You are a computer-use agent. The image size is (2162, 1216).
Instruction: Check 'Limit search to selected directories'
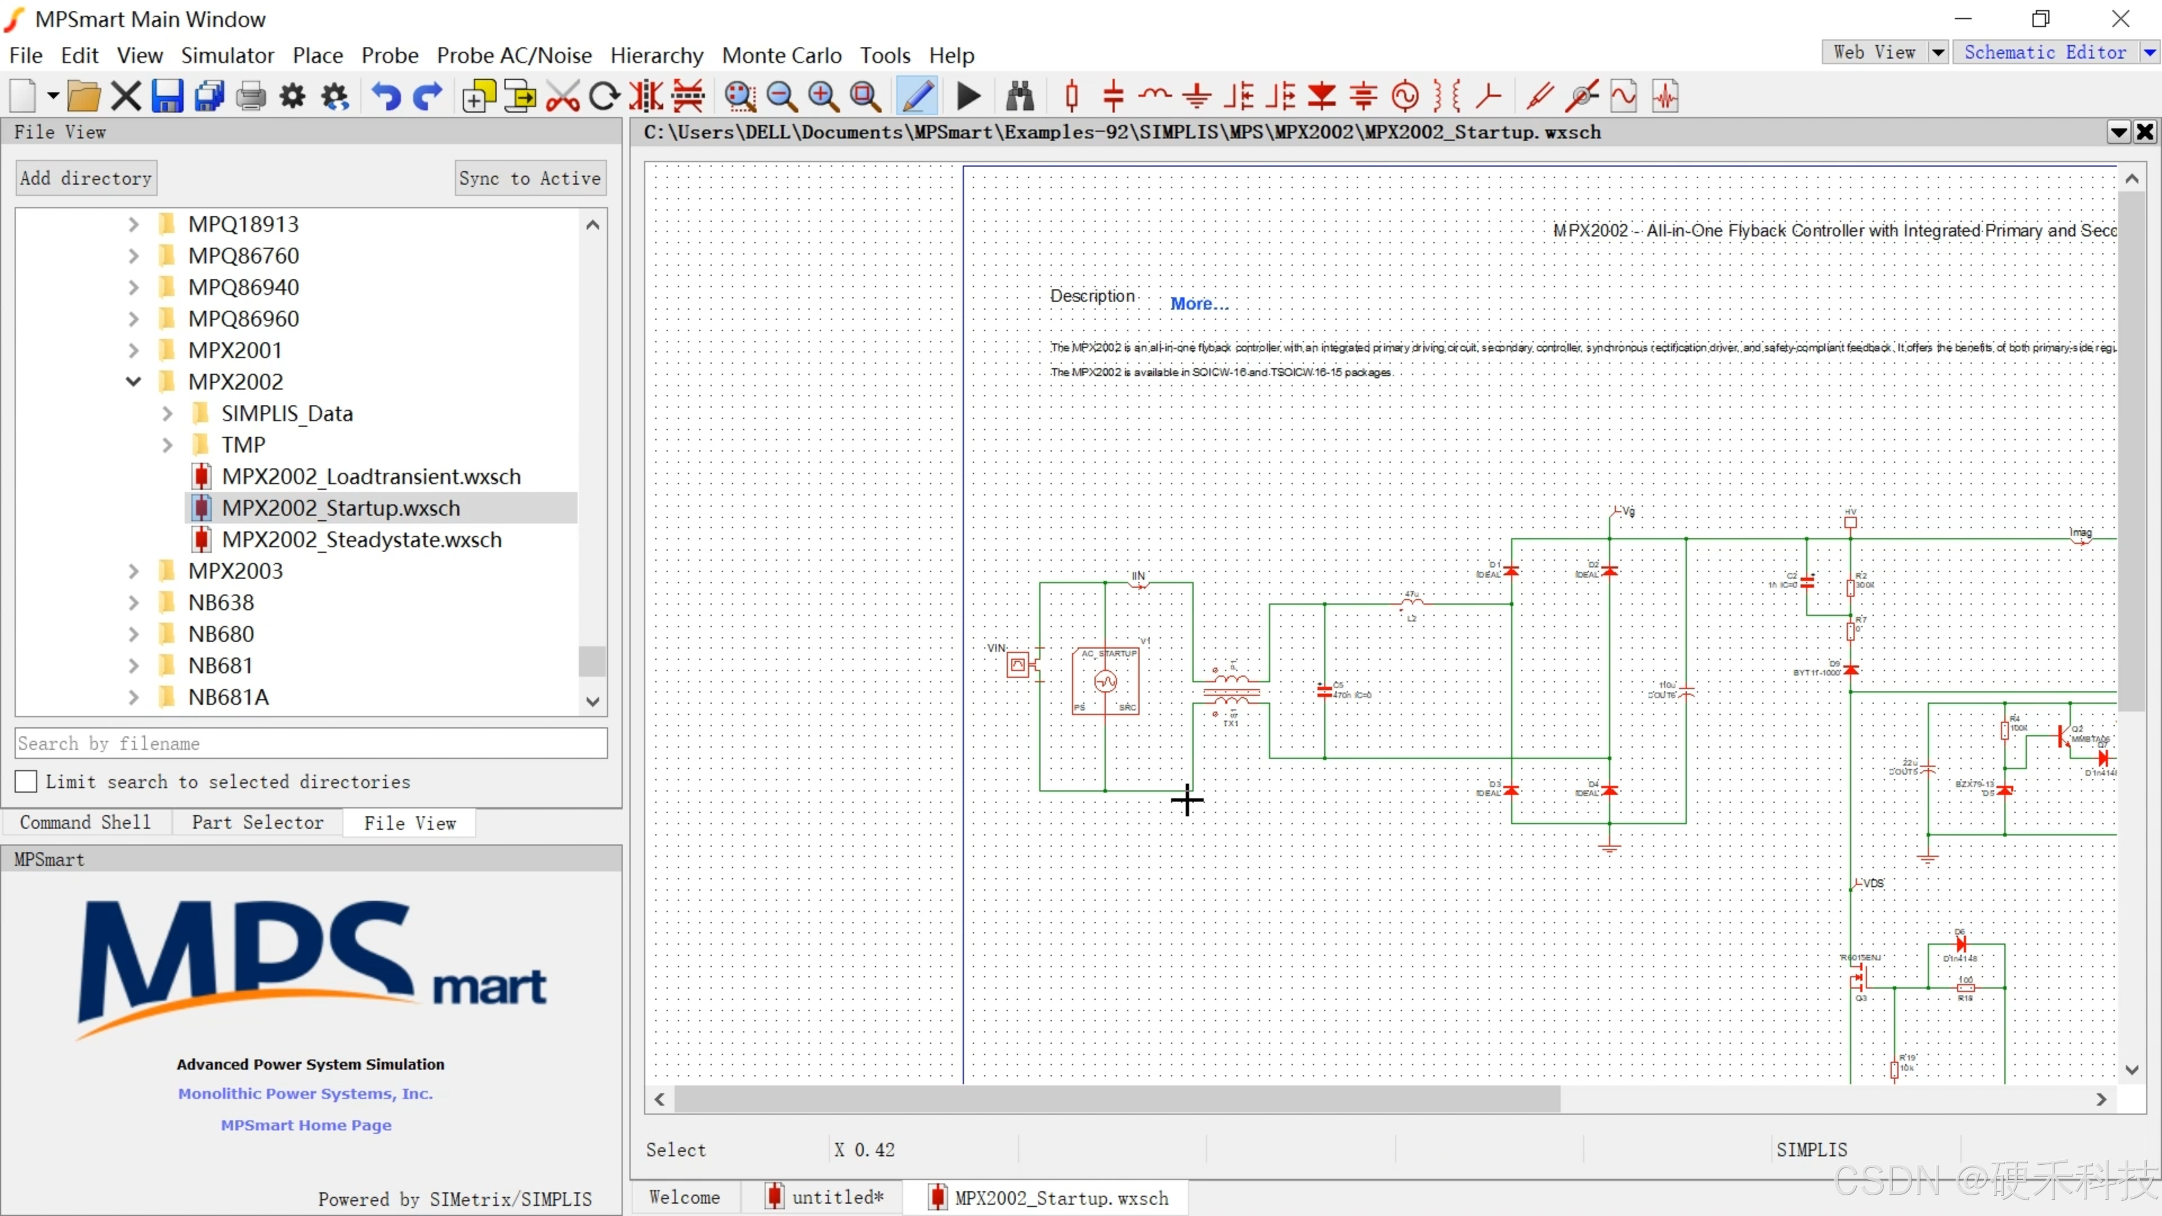(x=27, y=781)
